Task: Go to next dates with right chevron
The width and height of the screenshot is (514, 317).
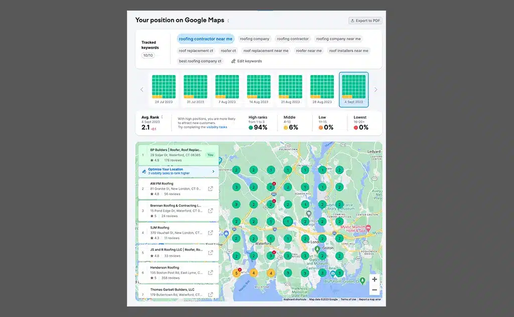Action: coord(375,90)
